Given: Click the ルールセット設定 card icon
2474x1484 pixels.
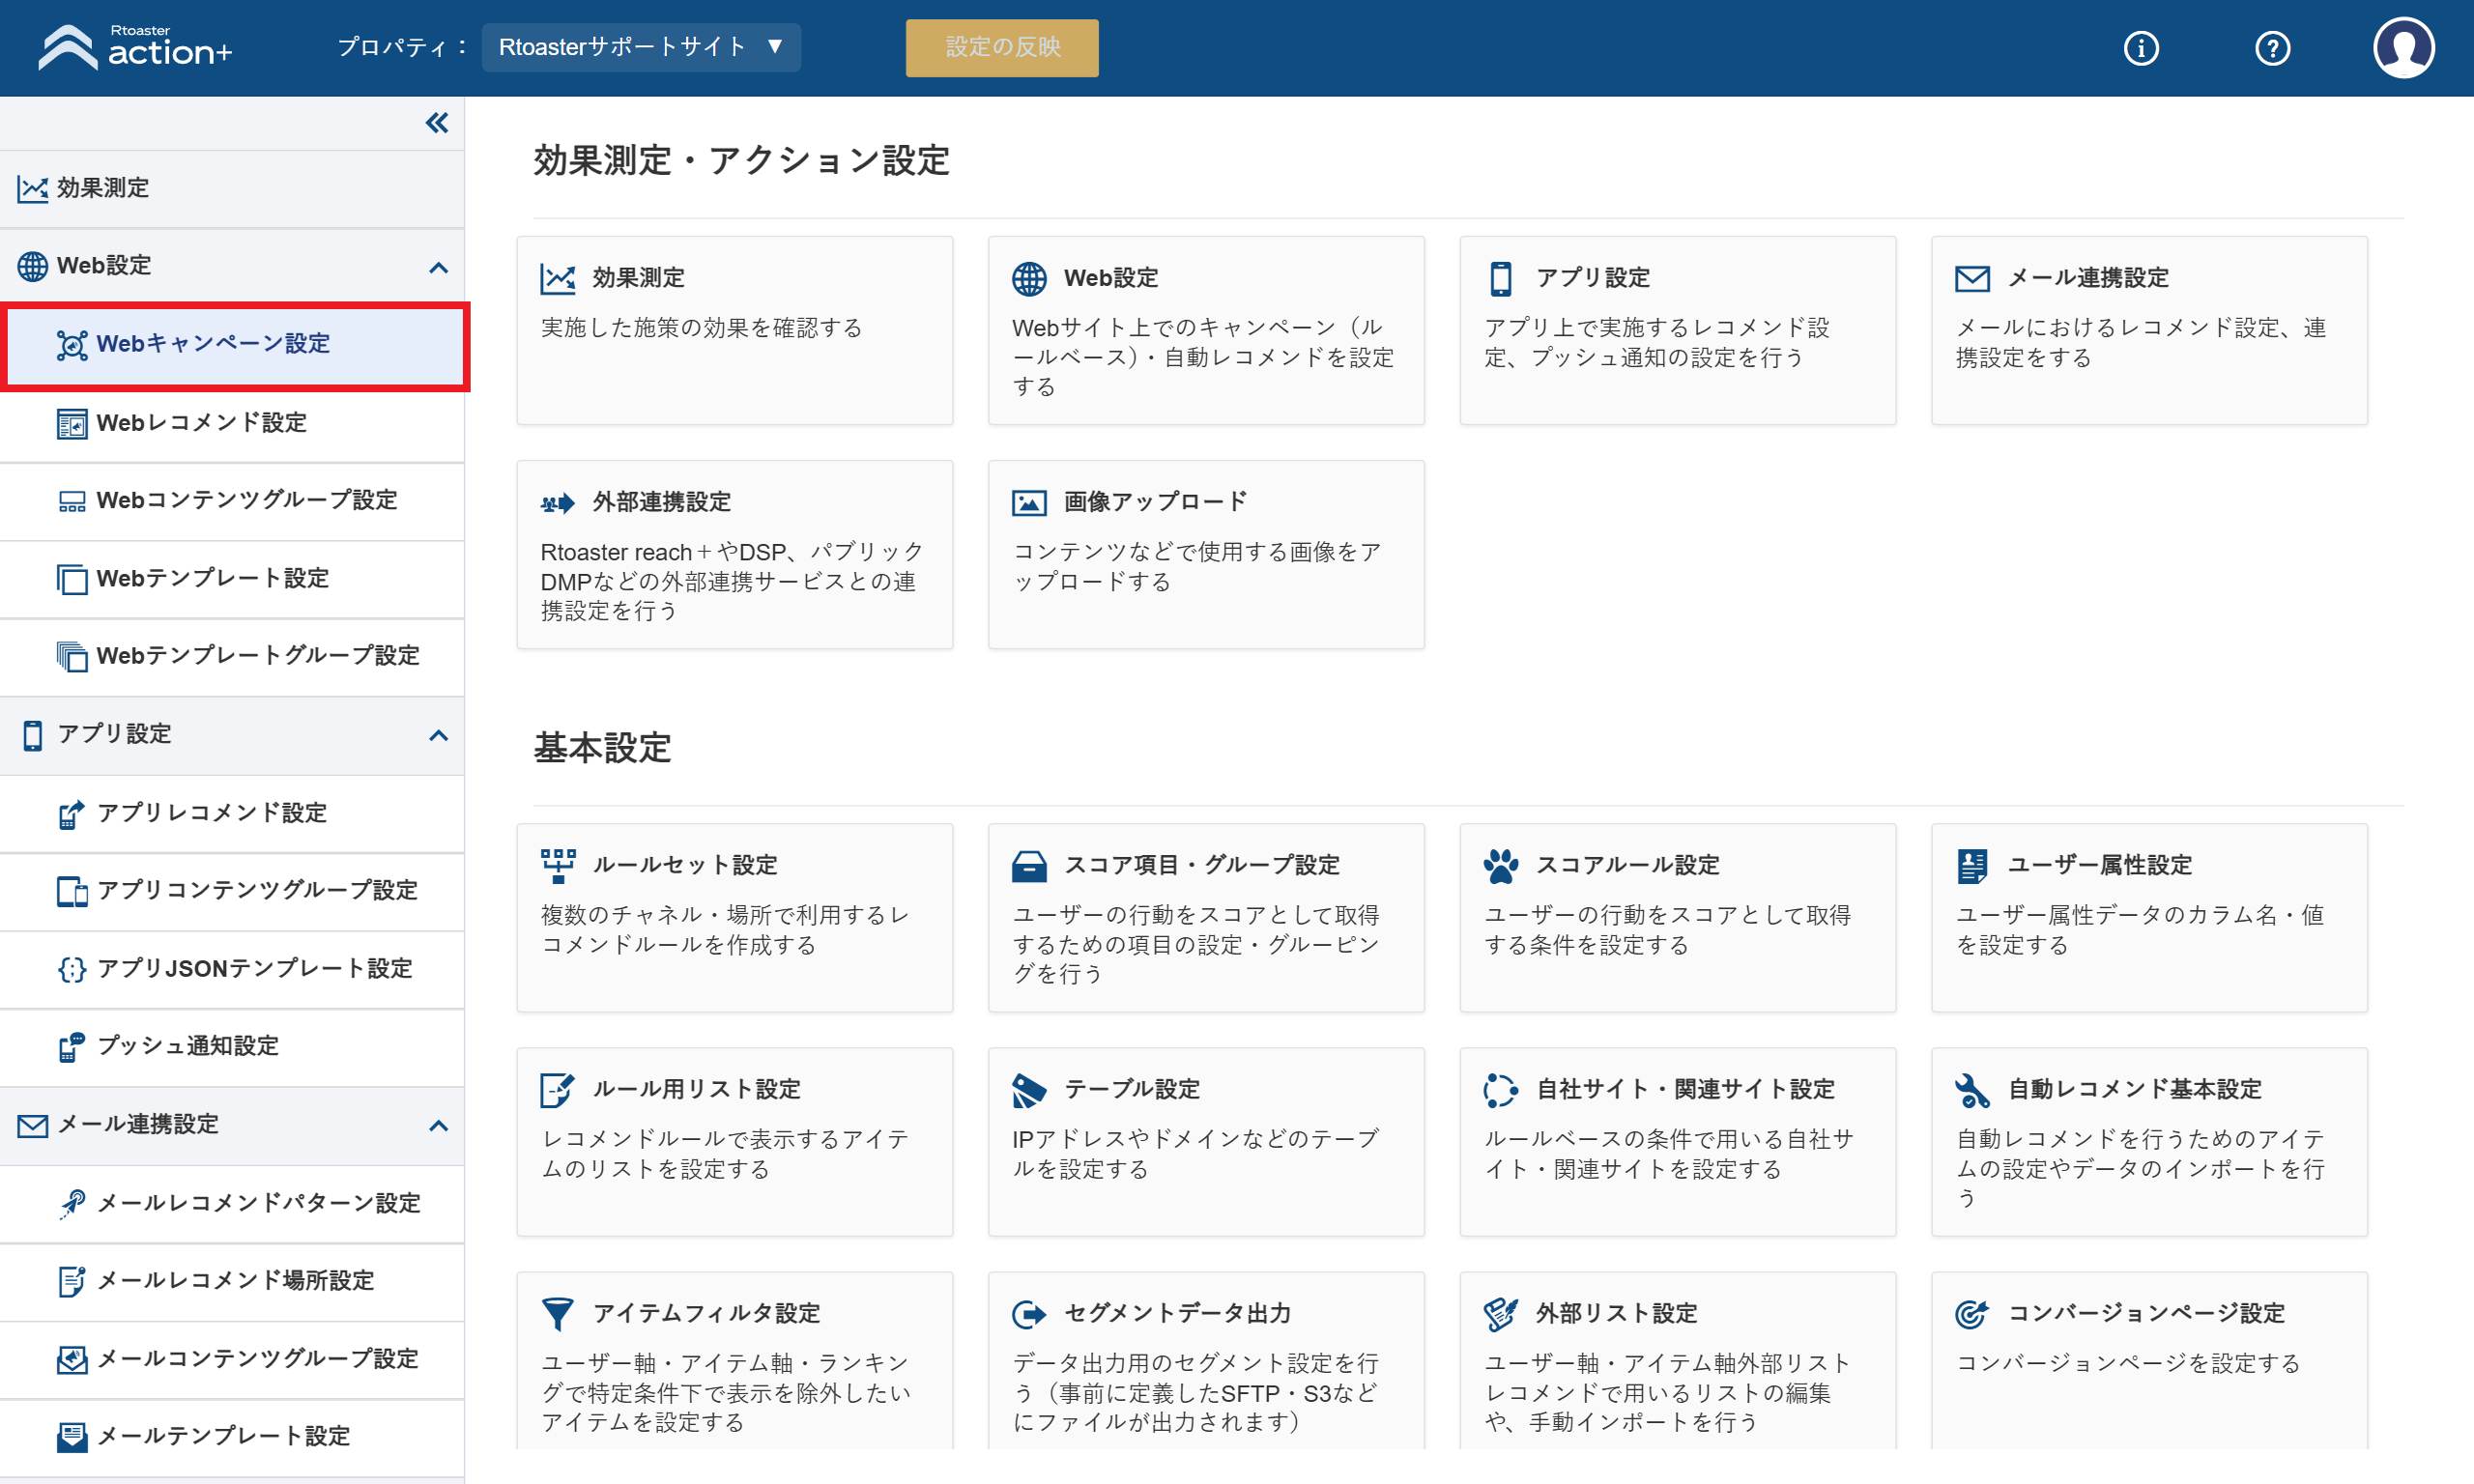Looking at the screenshot, I should pos(557,866).
